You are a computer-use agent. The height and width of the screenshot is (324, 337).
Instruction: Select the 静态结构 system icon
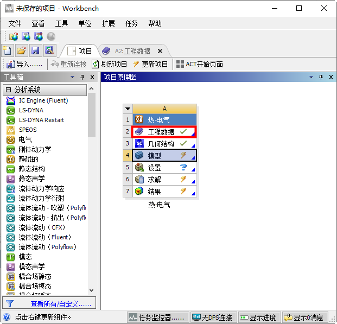tap(10, 169)
